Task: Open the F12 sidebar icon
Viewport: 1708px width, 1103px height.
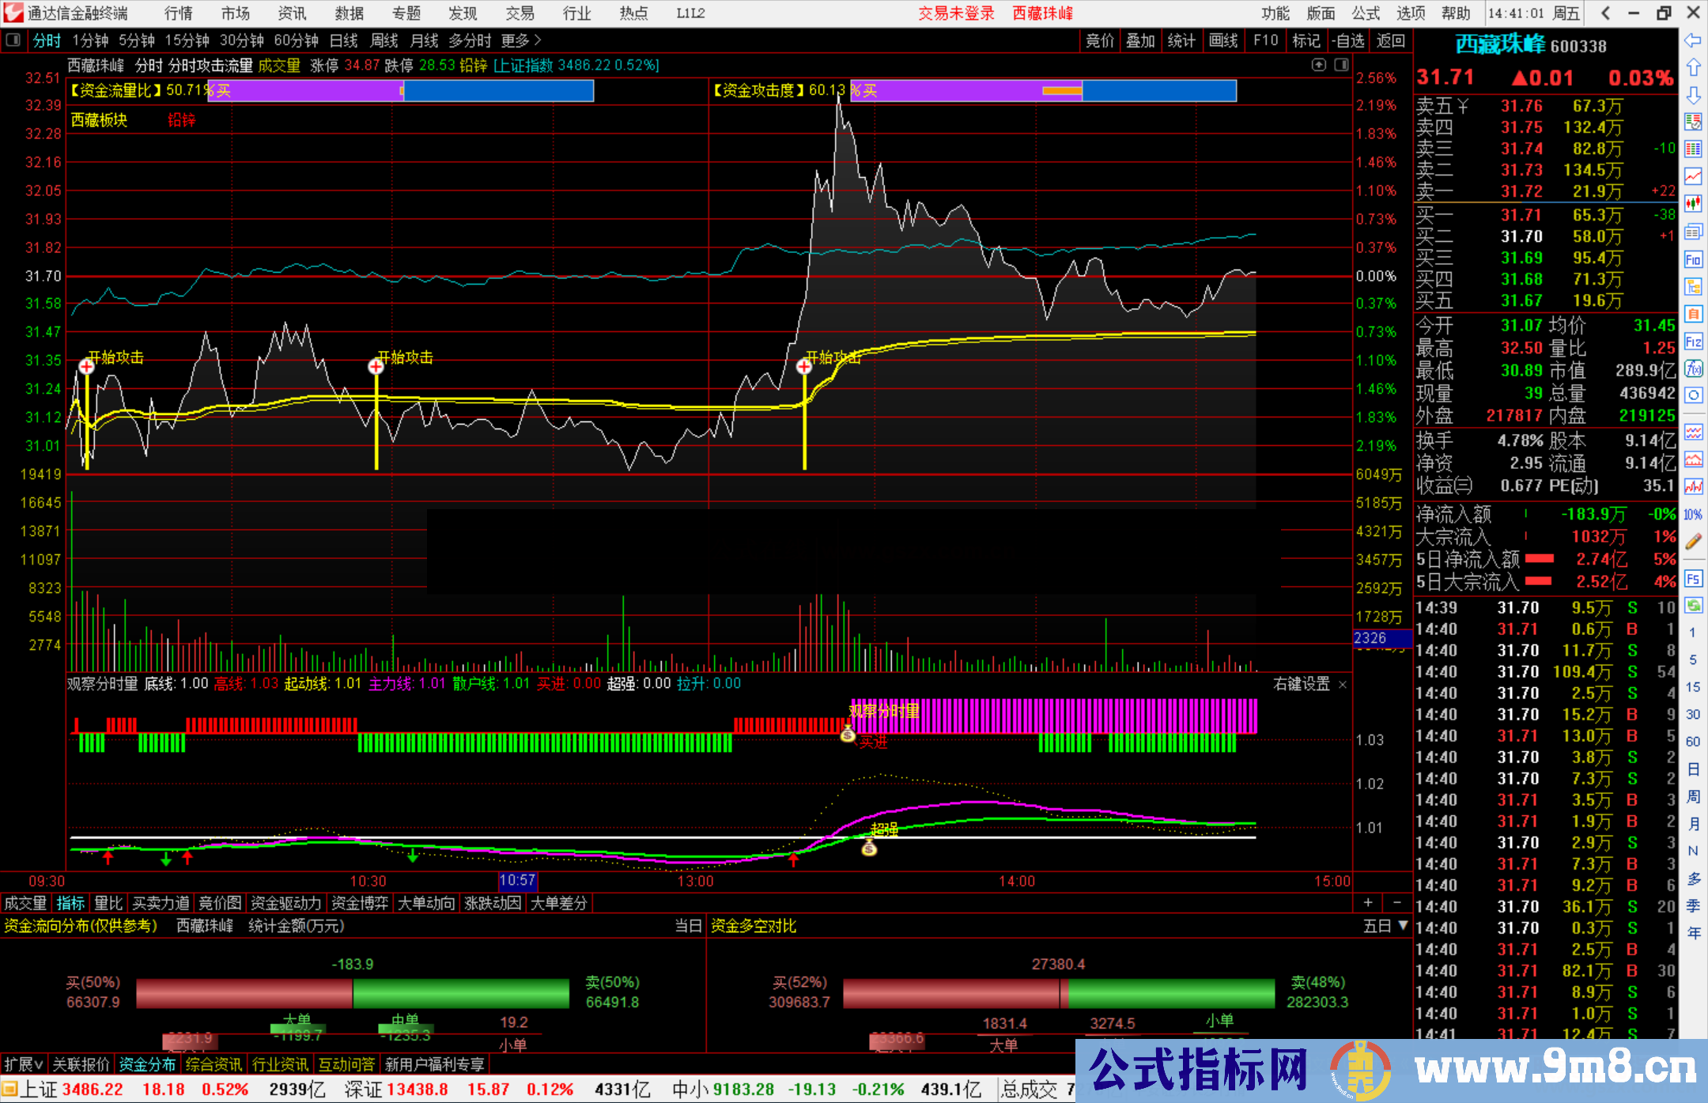Action: coord(1693,342)
